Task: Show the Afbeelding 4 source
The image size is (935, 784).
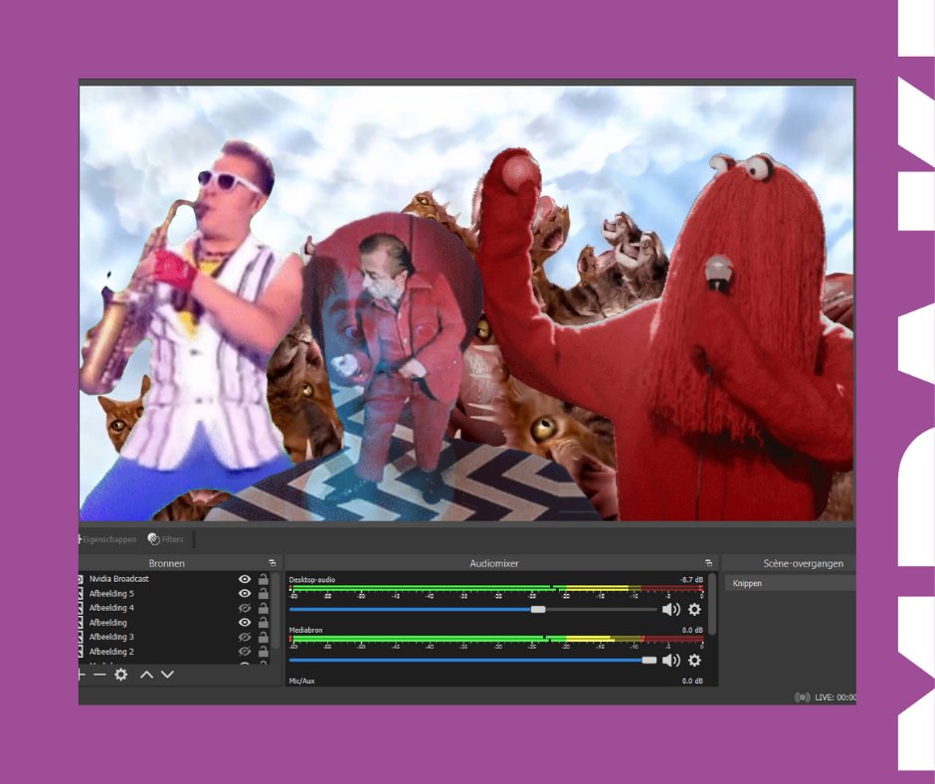Action: coord(245,608)
